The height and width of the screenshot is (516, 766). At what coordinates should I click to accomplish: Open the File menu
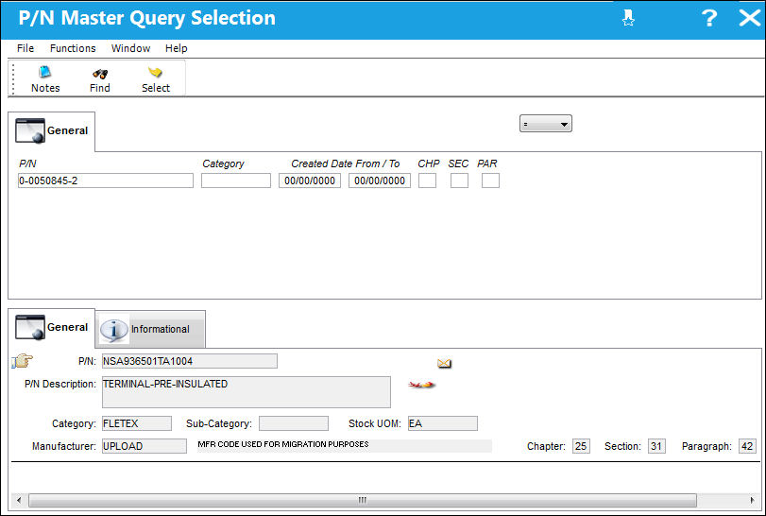(26, 48)
